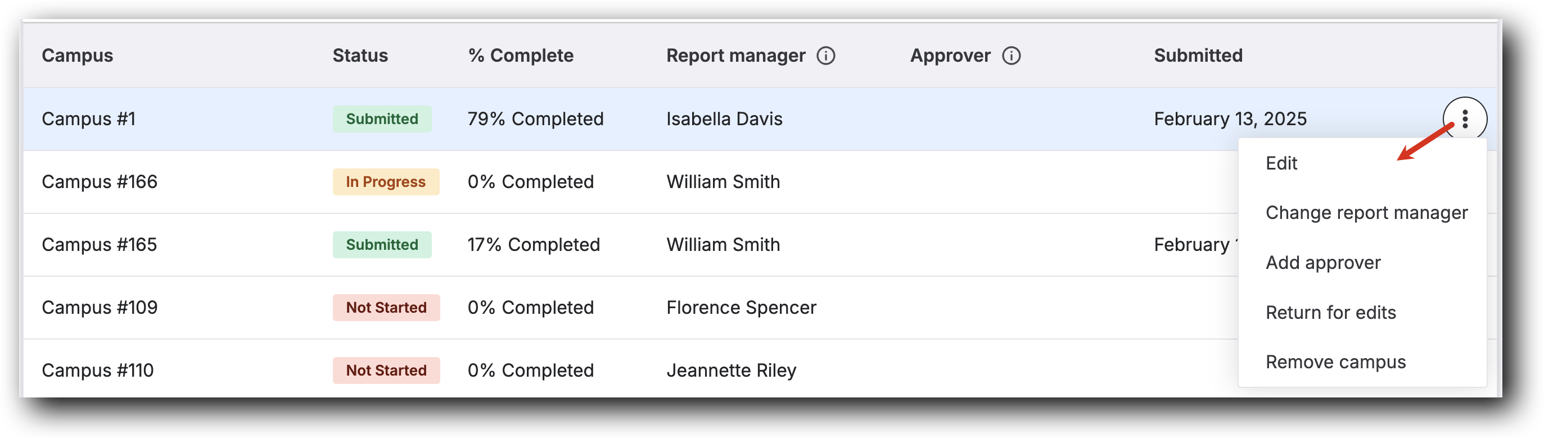Select Edit from the open actions menu
This screenshot has width=1544, height=439.
point(1281,163)
